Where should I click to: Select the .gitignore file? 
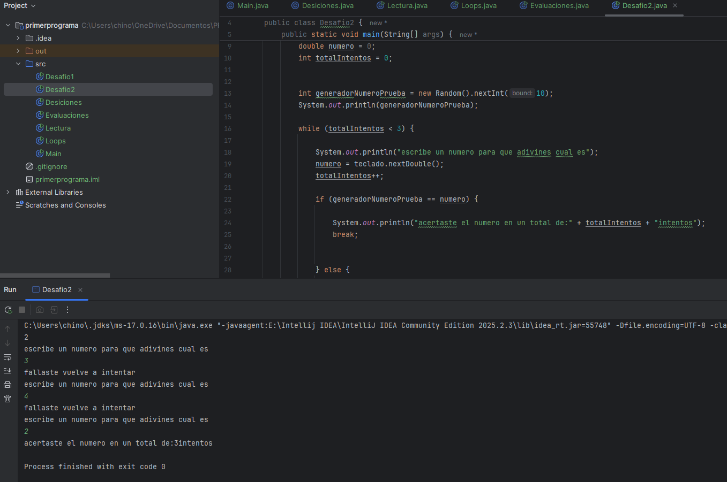[51, 166]
